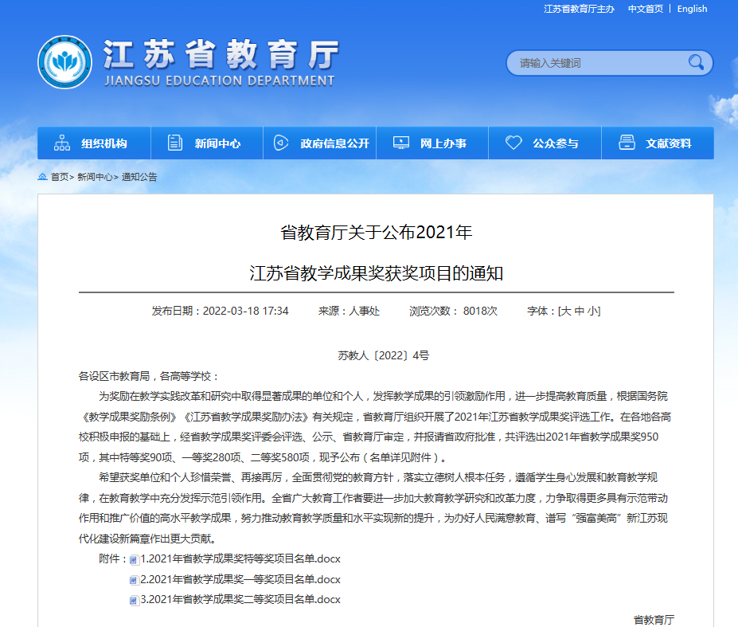Click the 网上办事 monitor icon
738x627 pixels.
400,143
